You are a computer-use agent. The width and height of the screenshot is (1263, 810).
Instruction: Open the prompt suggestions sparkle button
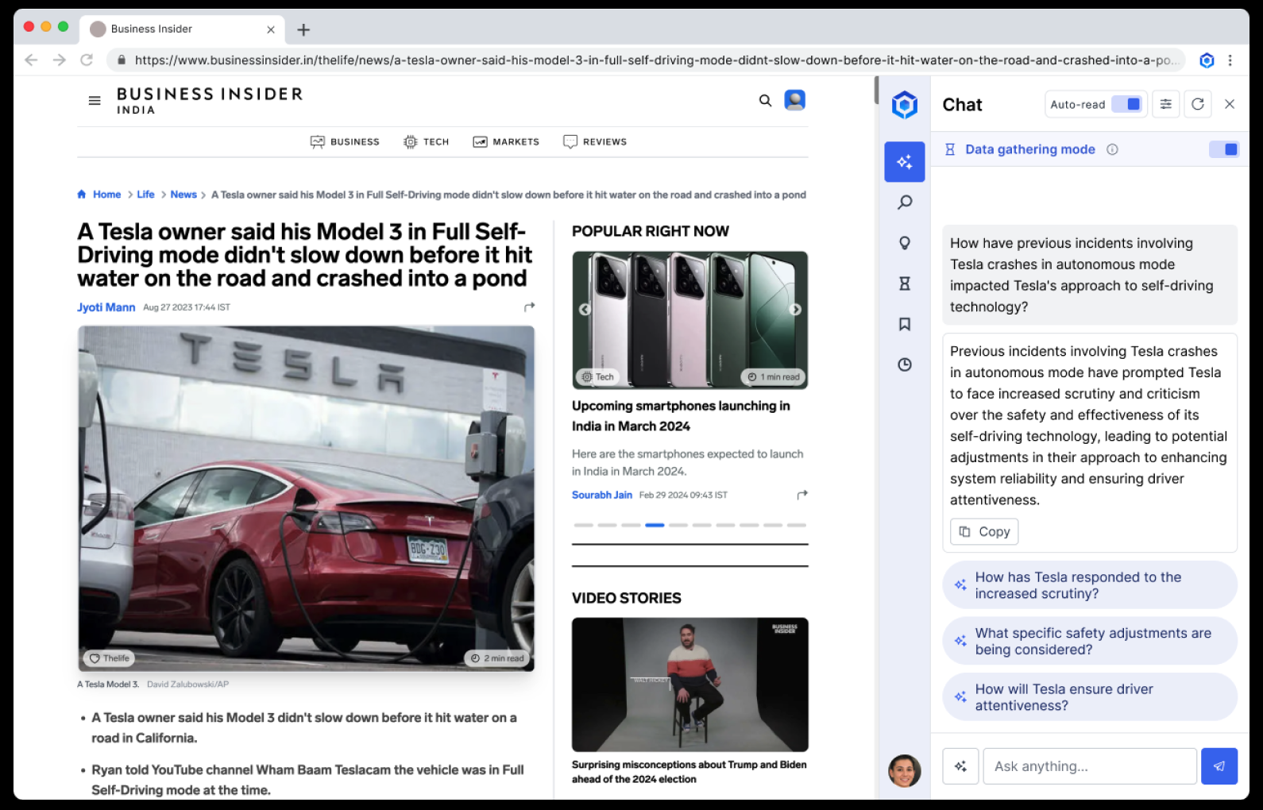[x=960, y=766]
